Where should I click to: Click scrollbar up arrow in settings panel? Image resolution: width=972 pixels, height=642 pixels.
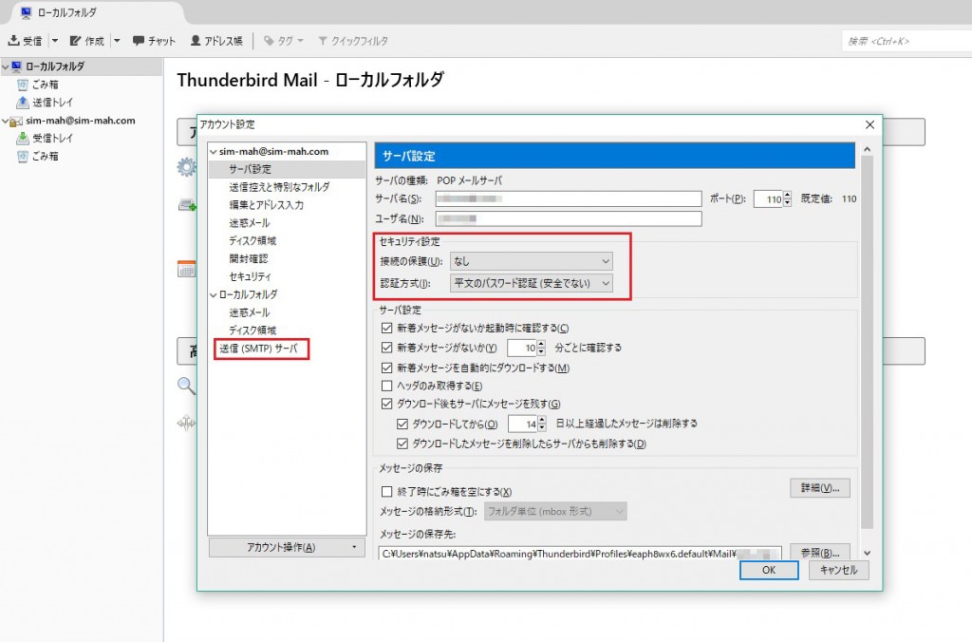(x=867, y=149)
